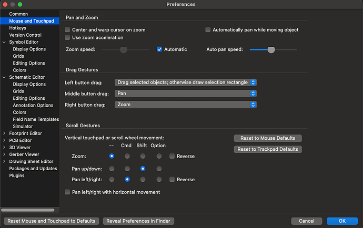Open Packages and Updates page
Image resolution: width=363 pixels, height=228 pixels.
[33, 169]
